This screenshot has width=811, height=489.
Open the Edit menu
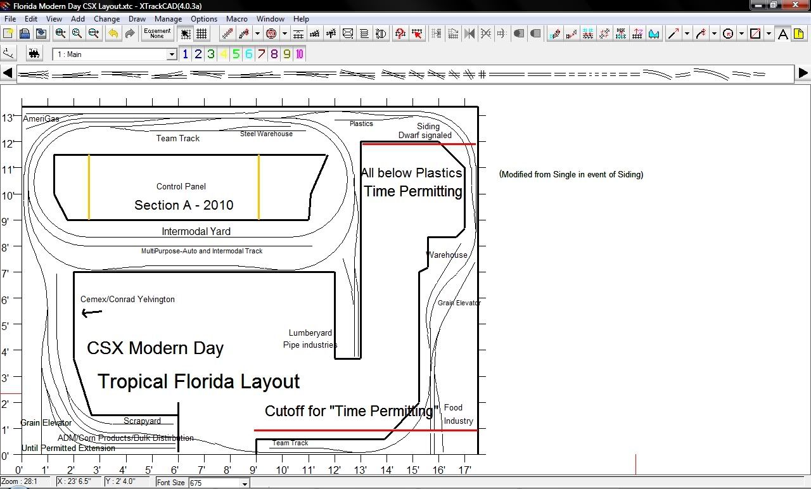point(31,19)
